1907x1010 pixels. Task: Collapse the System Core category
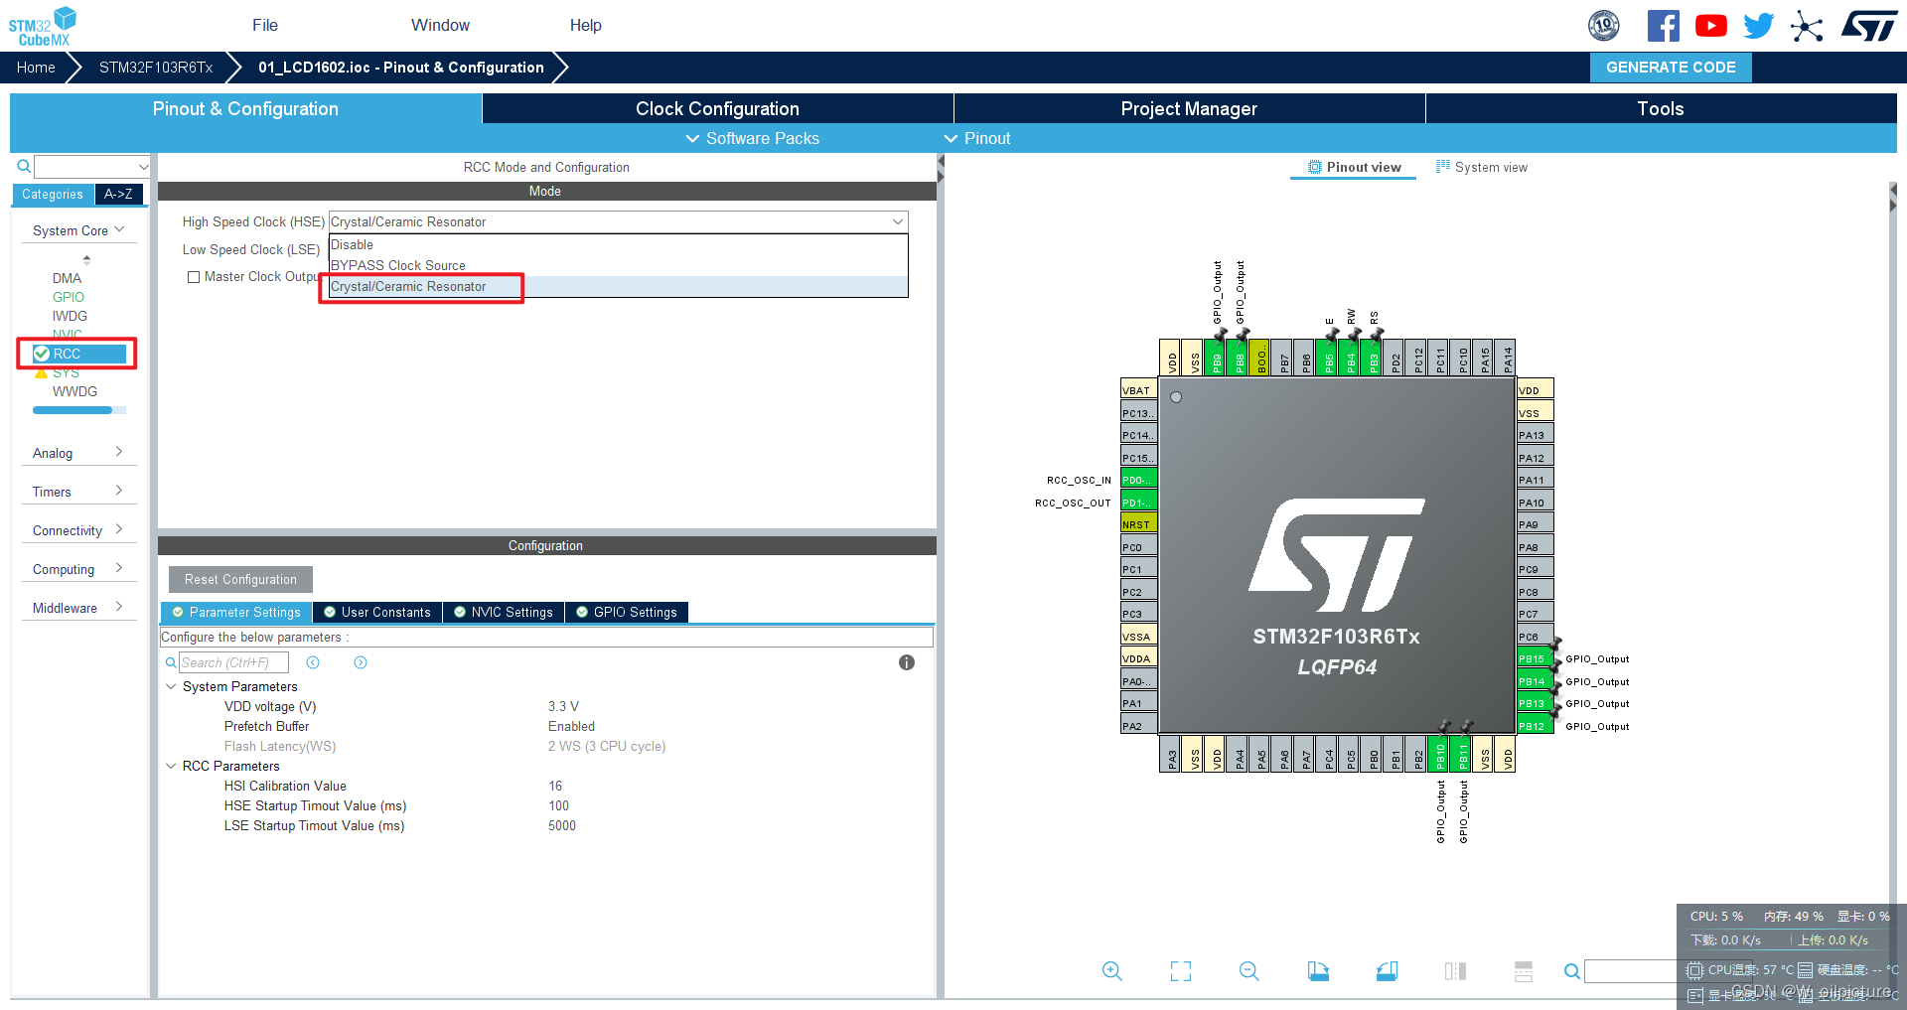[79, 230]
